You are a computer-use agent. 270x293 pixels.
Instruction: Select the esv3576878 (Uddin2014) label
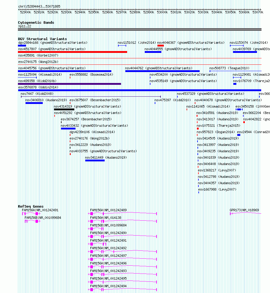point(38,87)
